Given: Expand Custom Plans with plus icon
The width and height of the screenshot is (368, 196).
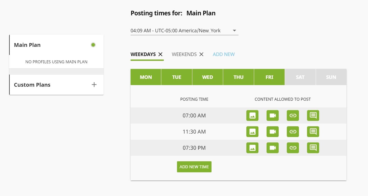Looking at the screenshot, I should point(94,85).
